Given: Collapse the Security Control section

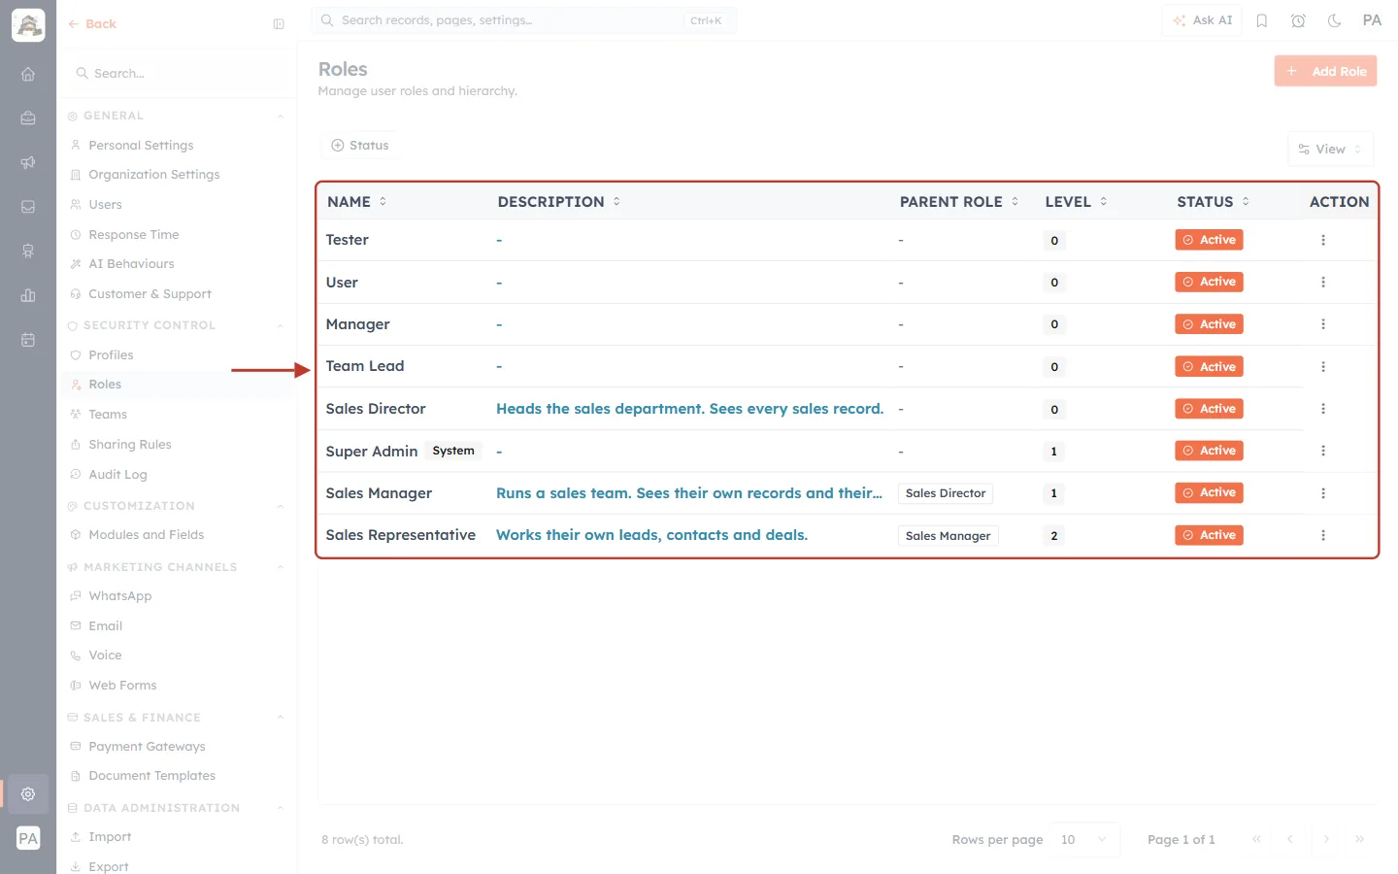Looking at the screenshot, I should pyautogui.click(x=280, y=325).
